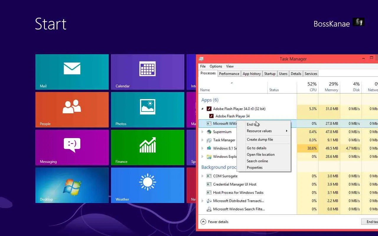Collapse the Adobe Flash Player 34.0 r0 group
The height and width of the screenshot is (236, 378).
[x=203, y=109]
